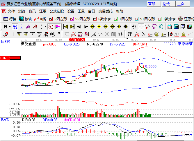The image size is (194, 141).
Task: Jump to the last bar
Action: (72, 26)
